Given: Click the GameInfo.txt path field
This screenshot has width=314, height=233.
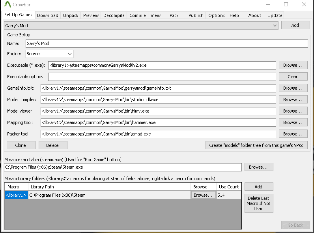Looking at the screenshot, I should pos(158,88).
